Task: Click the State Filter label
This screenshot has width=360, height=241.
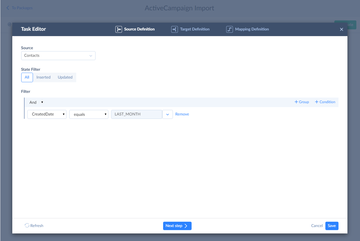Action: pyautogui.click(x=31, y=69)
